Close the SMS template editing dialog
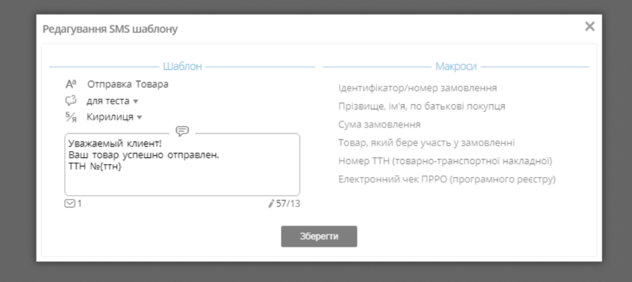This screenshot has width=632, height=282. point(589,26)
